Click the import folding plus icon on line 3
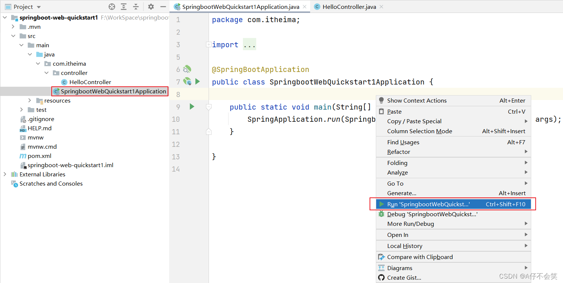 (x=209, y=44)
